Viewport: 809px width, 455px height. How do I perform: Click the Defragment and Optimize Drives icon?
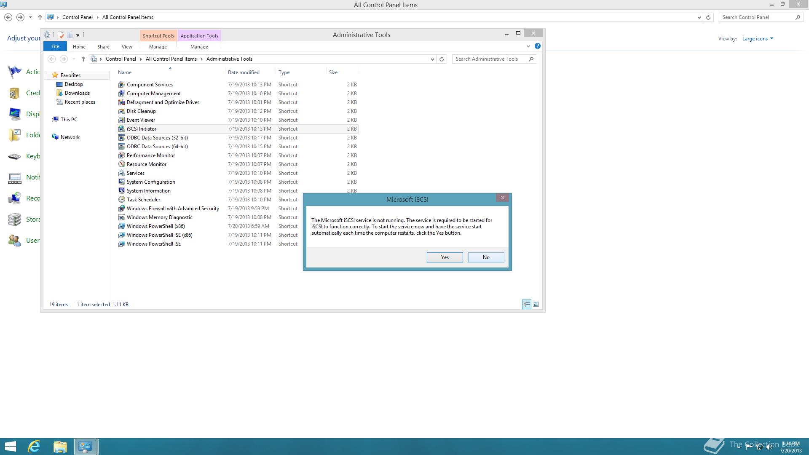(x=121, y=102)
